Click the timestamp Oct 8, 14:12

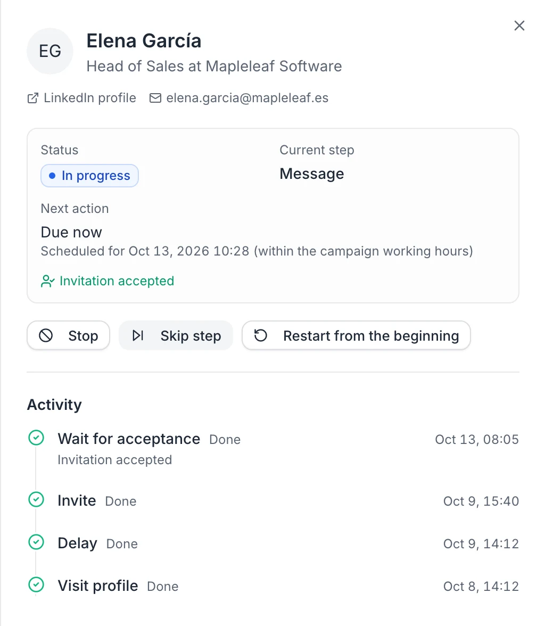[x=481, y=587]
